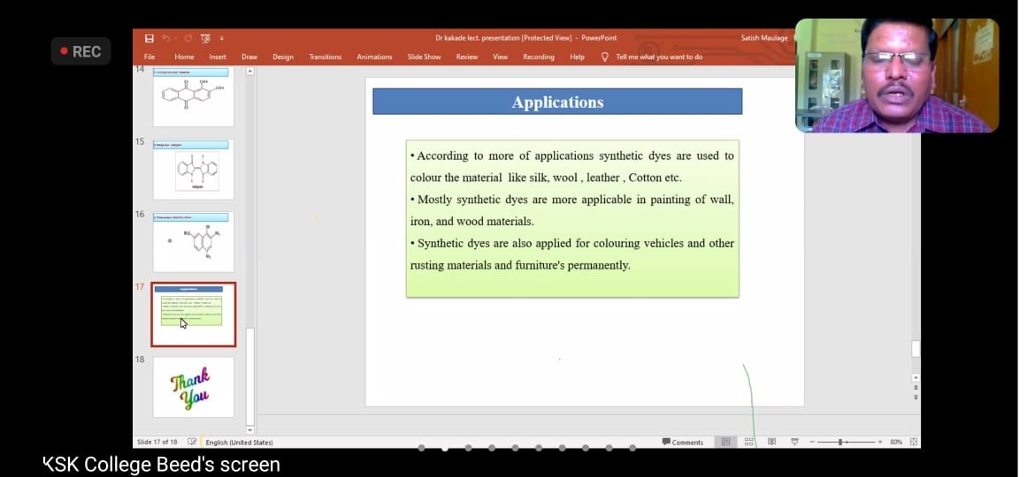Open the View tab
Viewport: 1035px width, 477px height.
[501, 57]
